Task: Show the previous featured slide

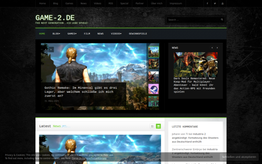Action: point(45,49)
